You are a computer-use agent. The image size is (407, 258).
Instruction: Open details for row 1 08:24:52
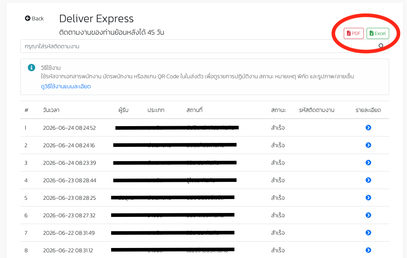point(368,128)
